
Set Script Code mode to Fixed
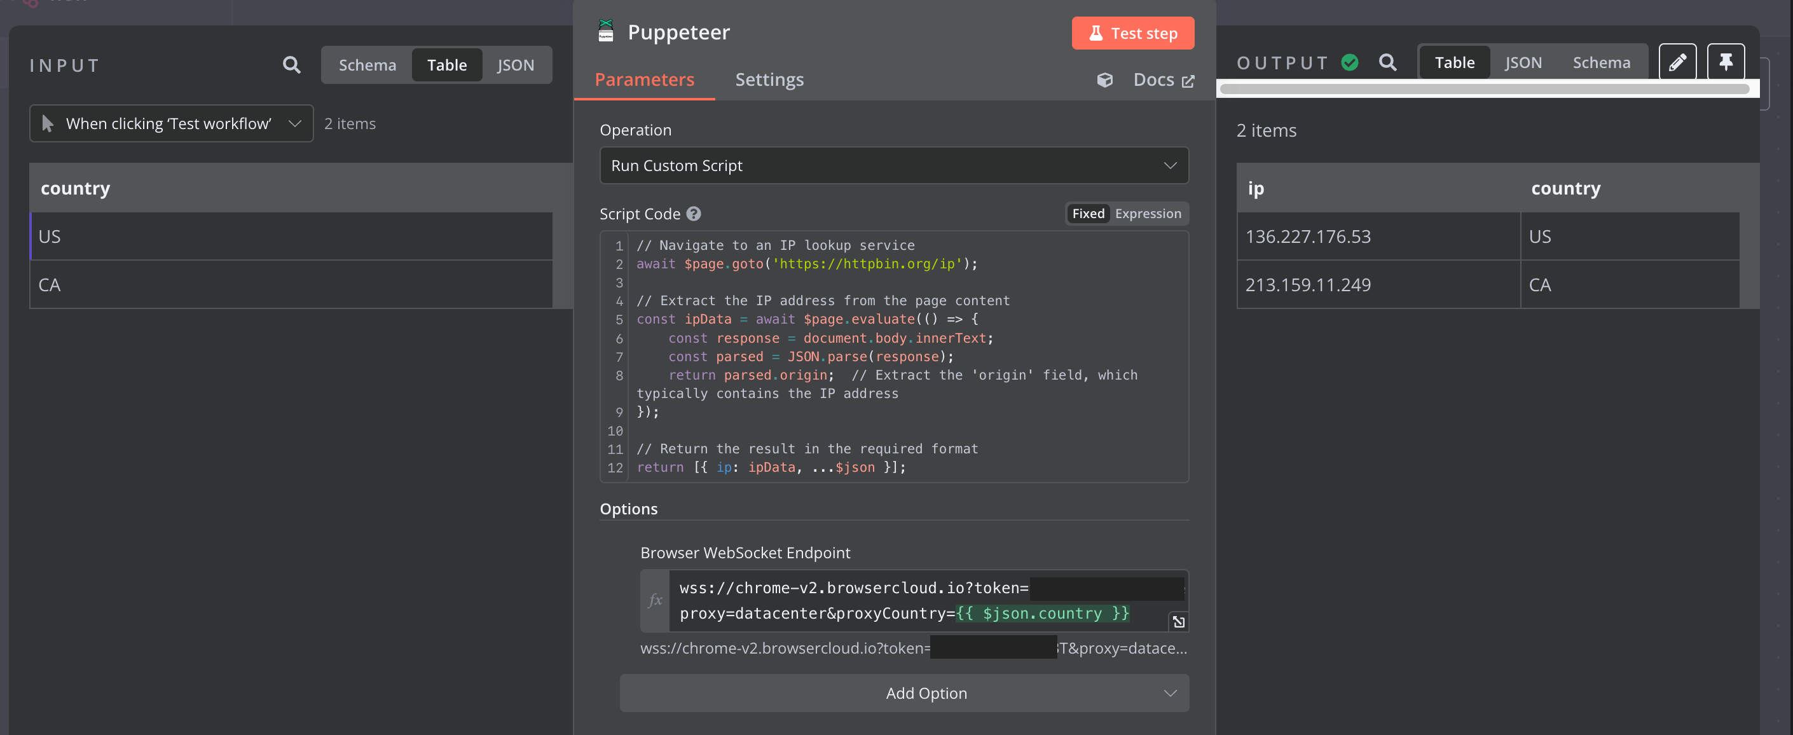1088,214
